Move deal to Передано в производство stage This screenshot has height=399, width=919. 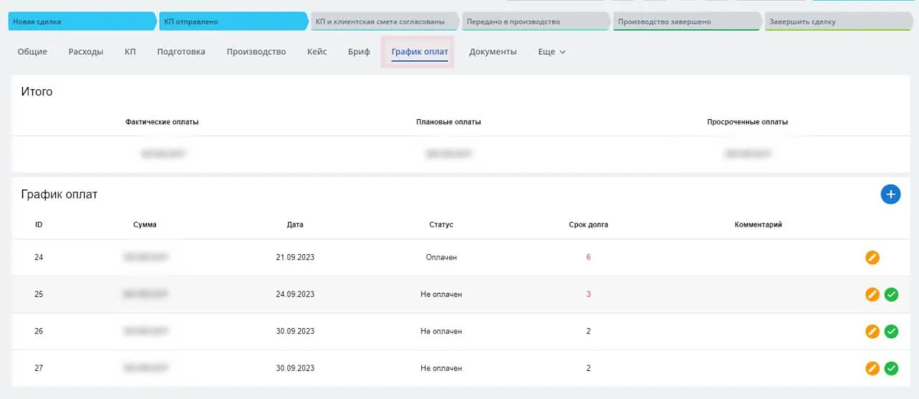(x=535, y=22)
